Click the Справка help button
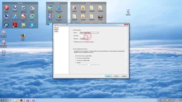Screen dimensions: 182x102 coord(124,76)
